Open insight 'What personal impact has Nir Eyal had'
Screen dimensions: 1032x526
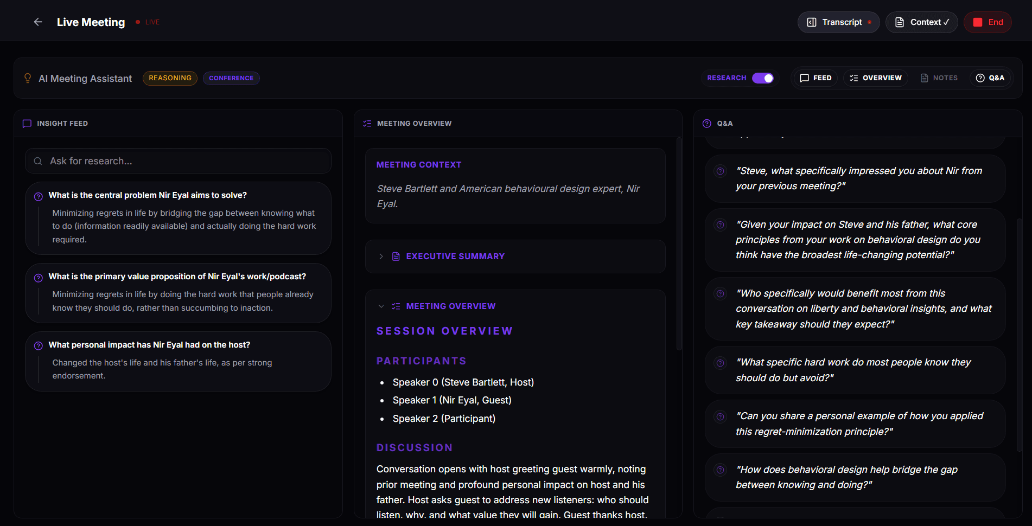tap(178, 361)
